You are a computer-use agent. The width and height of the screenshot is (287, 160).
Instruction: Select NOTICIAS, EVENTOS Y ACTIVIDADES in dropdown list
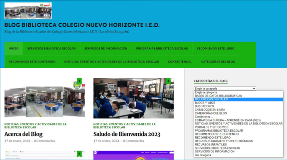click(x=238, y=124)
